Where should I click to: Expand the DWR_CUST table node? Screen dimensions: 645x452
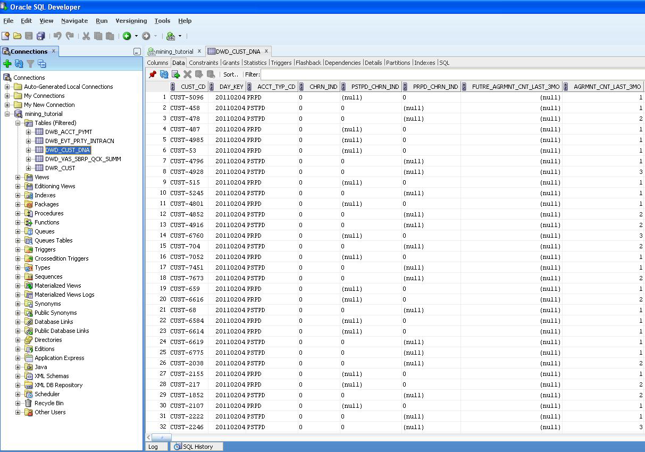29,168
